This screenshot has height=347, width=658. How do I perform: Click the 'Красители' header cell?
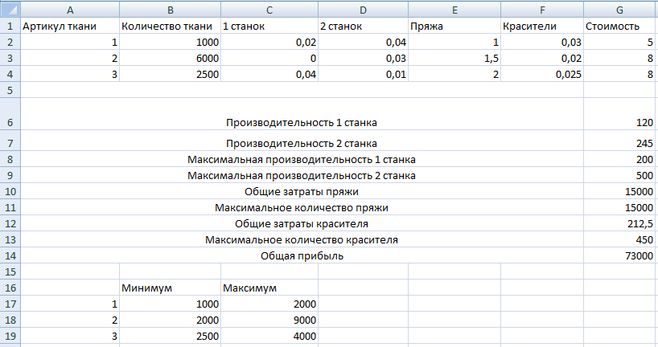click(542, 26)
